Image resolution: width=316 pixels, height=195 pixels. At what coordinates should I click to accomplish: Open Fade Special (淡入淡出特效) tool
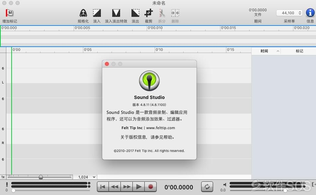click(116, 13)
